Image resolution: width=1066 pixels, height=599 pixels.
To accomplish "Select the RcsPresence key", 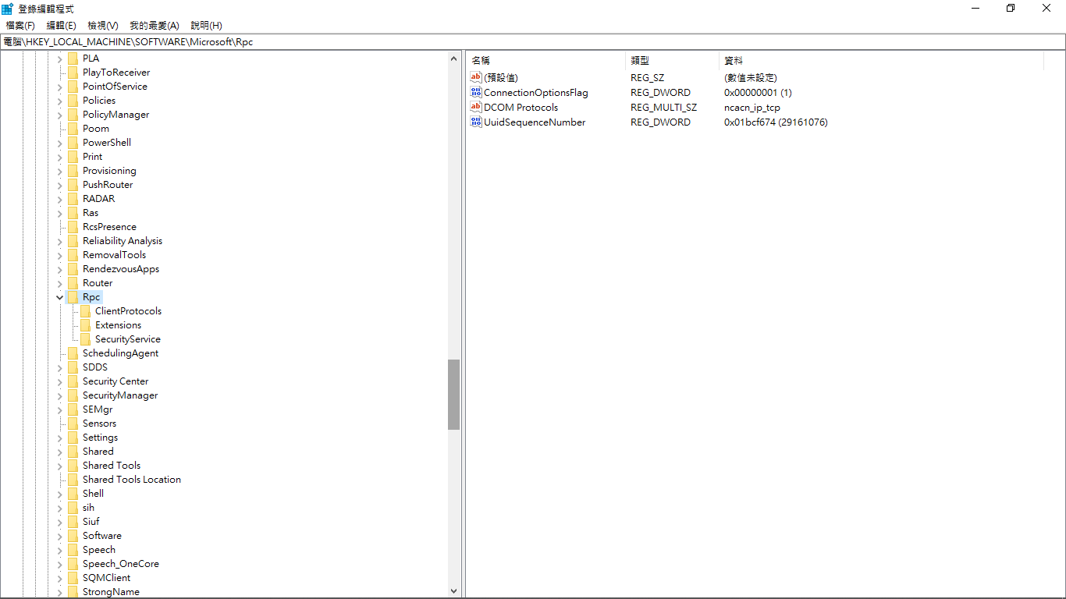I will [x=109, y=227].
